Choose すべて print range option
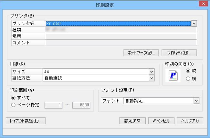The width and height of the screenshot is (210, 138). coord(13,98)
